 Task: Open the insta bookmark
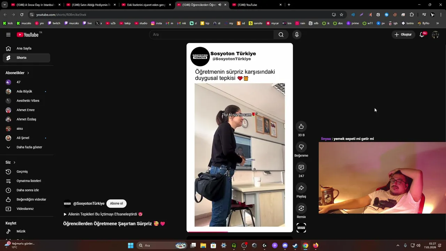pyautogui.click(x=156, y=23)
